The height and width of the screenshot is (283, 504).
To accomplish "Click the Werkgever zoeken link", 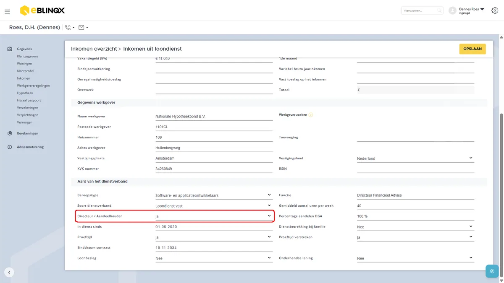I will [x=293, y=115].
